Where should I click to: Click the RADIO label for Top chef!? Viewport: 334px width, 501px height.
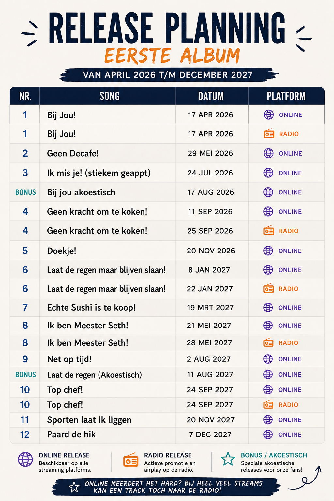[x=288, y=405]
